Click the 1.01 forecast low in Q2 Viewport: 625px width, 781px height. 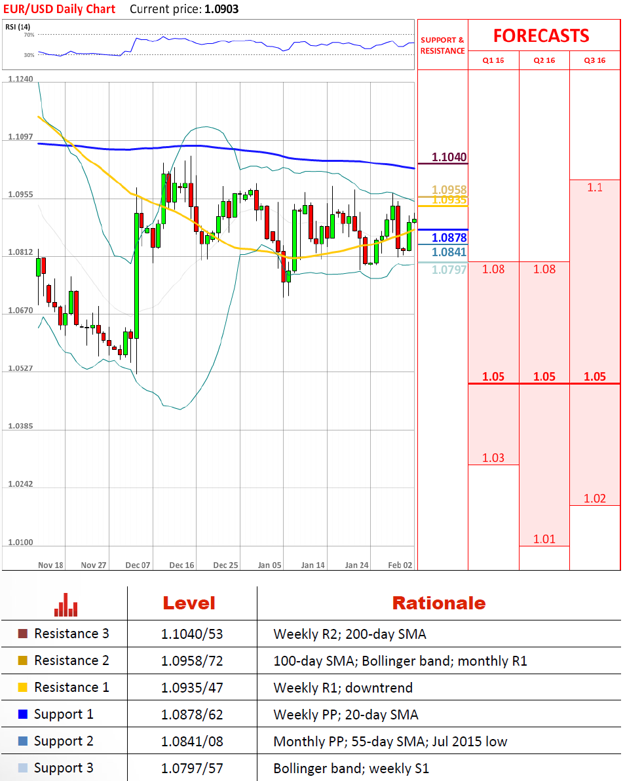coord(544,539)
